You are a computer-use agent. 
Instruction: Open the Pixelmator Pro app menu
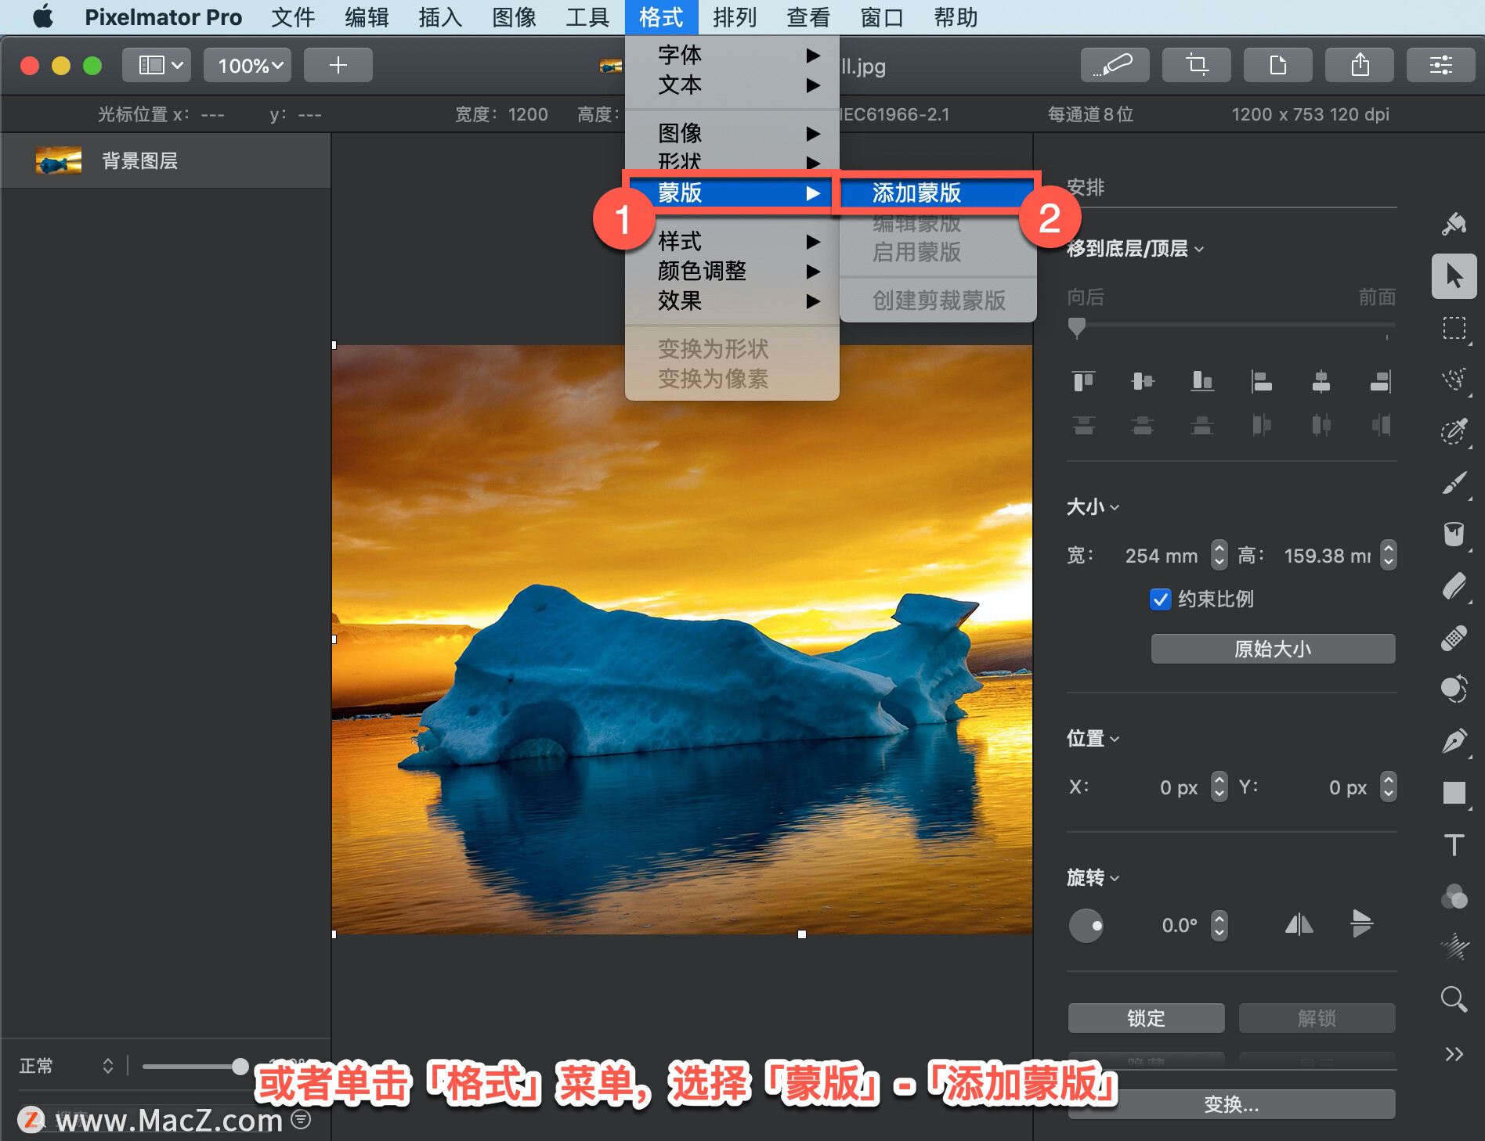(163, 17)
